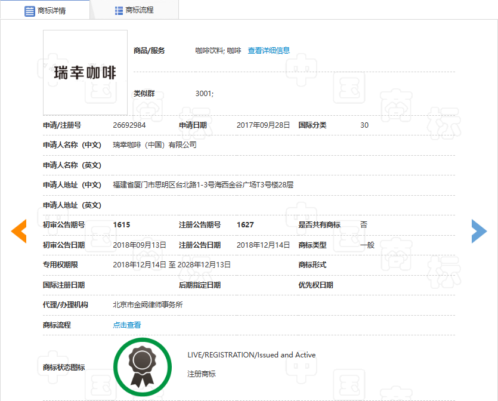Select the trademark type value 一般
This screenshot has height=401, width=498.
point(367,245)
